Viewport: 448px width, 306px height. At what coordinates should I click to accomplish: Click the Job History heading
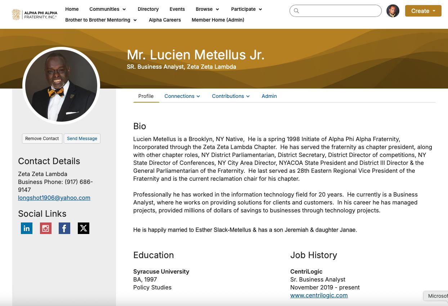[314, 255]
